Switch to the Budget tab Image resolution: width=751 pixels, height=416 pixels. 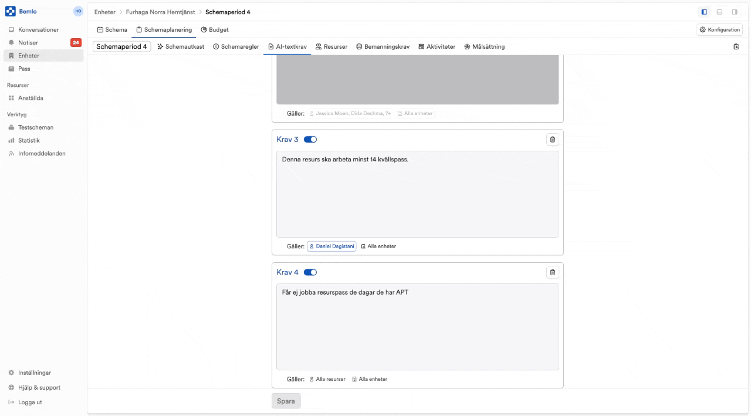[x=215, y=29]
